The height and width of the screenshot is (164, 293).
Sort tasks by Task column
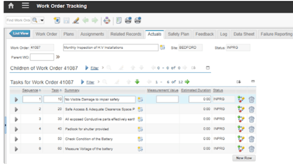coord(55,90)
